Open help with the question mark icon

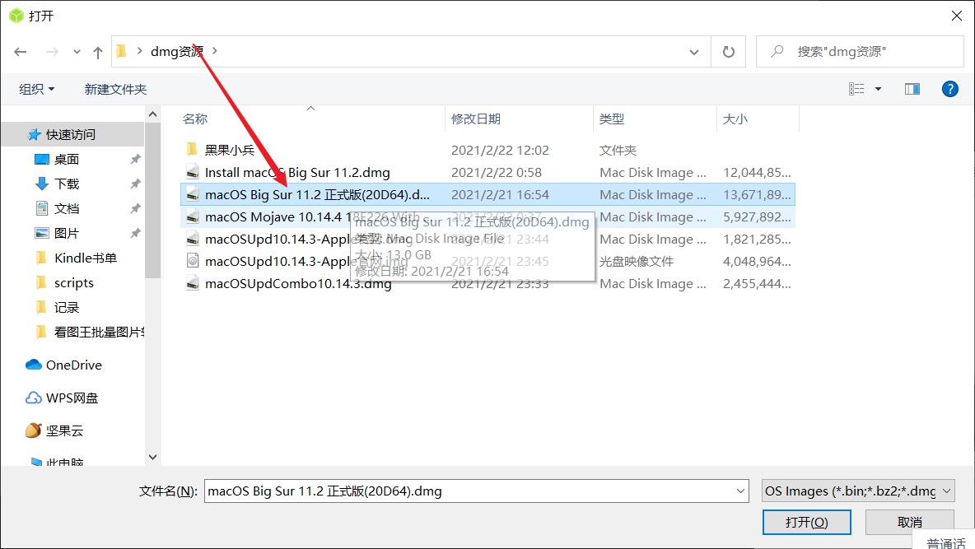(949, 89)
